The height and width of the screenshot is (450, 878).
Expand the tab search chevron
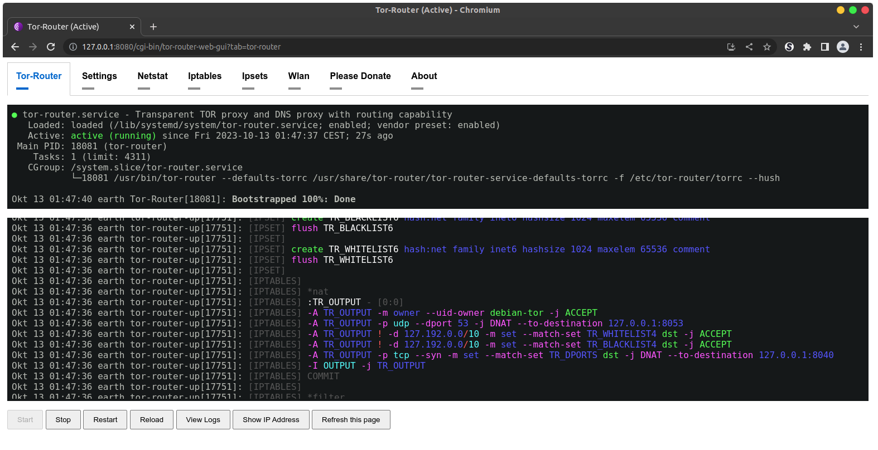(x=856, y=27)
